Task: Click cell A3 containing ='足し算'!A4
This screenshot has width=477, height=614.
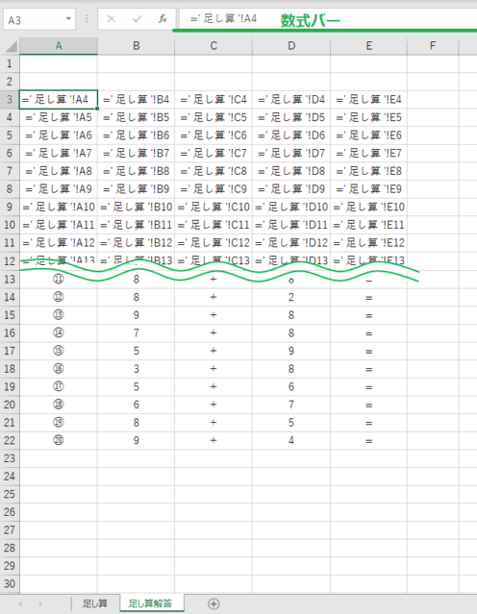Action: (x=59, y=100)
